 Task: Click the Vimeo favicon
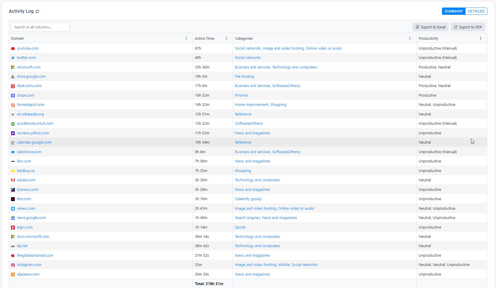click(x=13, y=209)
